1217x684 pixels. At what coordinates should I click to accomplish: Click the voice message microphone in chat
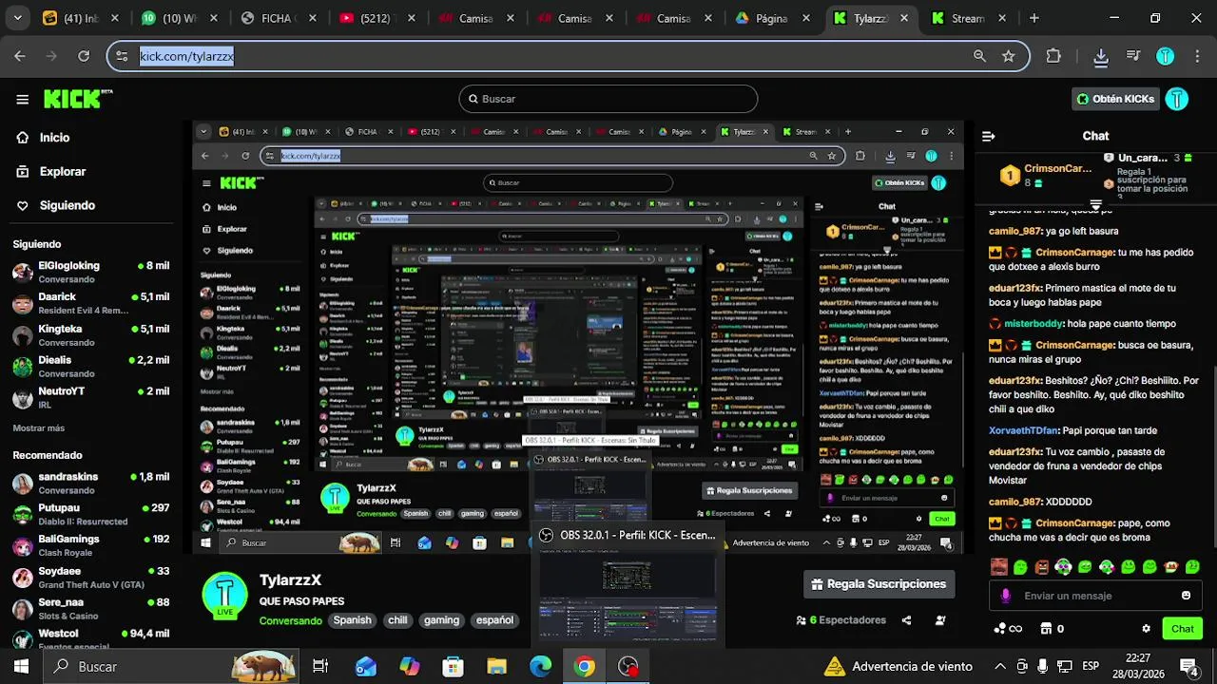1006,596
